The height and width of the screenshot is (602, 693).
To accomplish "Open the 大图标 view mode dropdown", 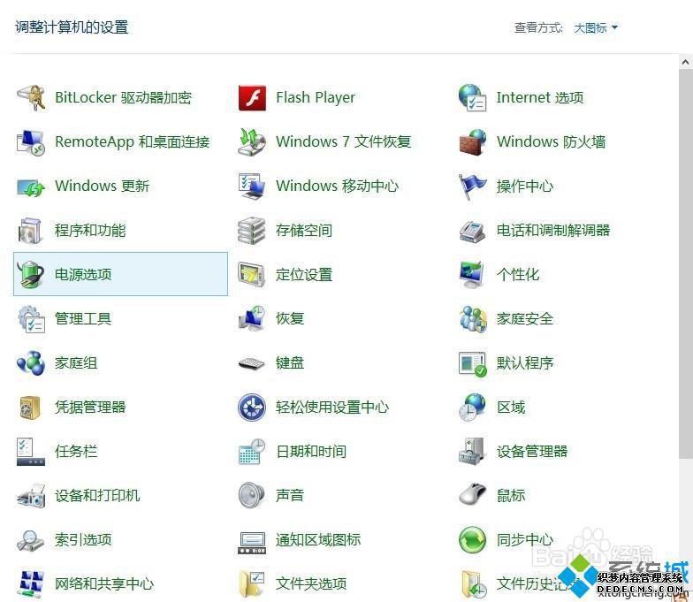I will pyautogui.click(x=596, y=27).
